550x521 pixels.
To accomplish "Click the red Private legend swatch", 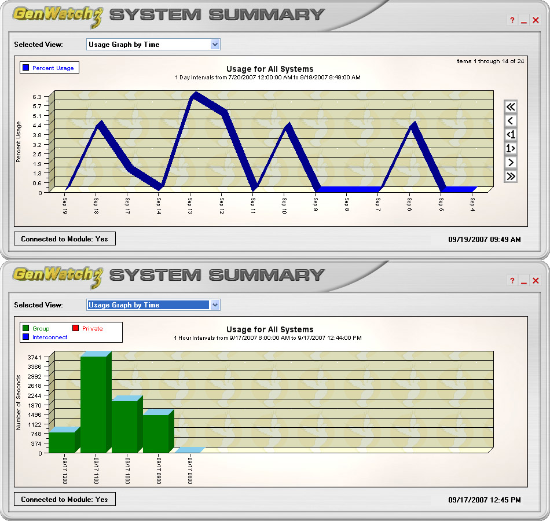I will [75, 329].
